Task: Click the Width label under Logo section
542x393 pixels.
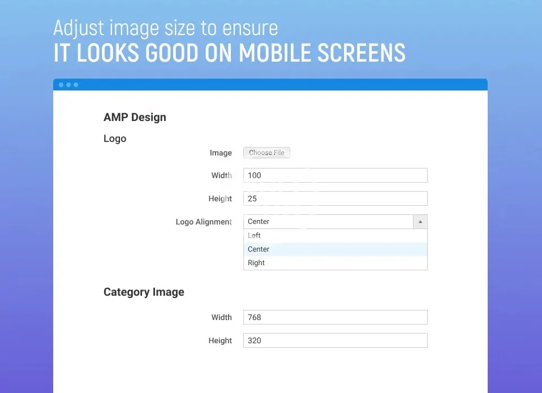Action: [221, 175]
